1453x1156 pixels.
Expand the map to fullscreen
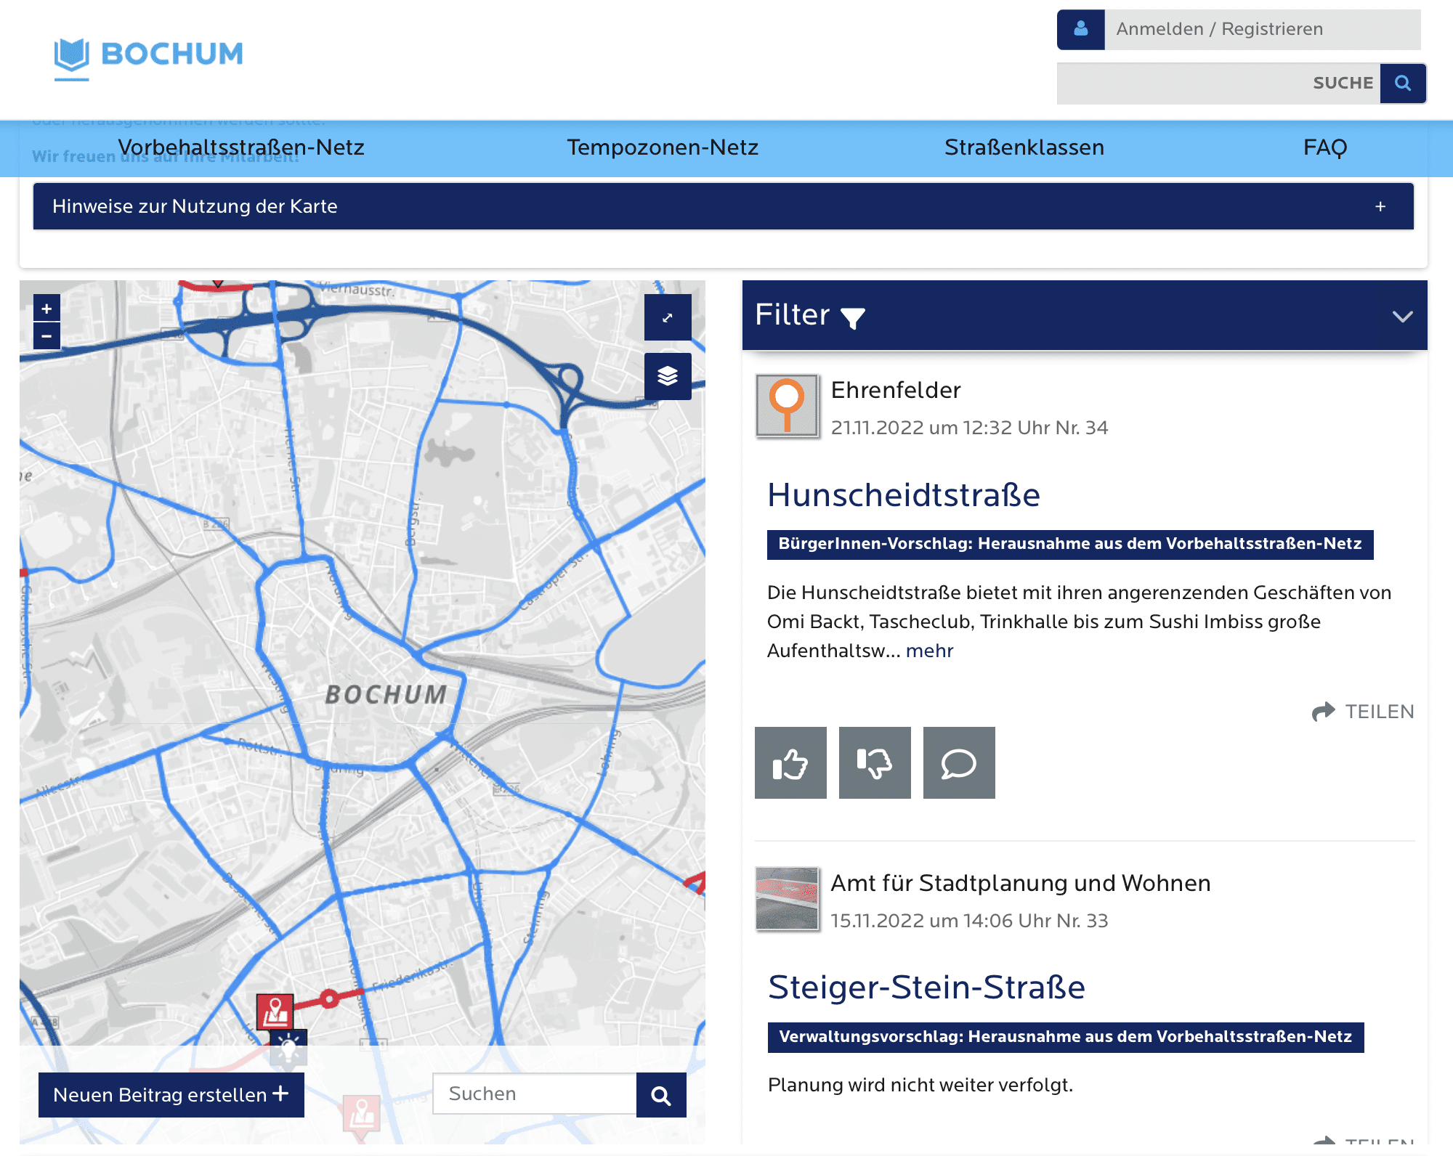pyautogui.click(x=668, y=317)
